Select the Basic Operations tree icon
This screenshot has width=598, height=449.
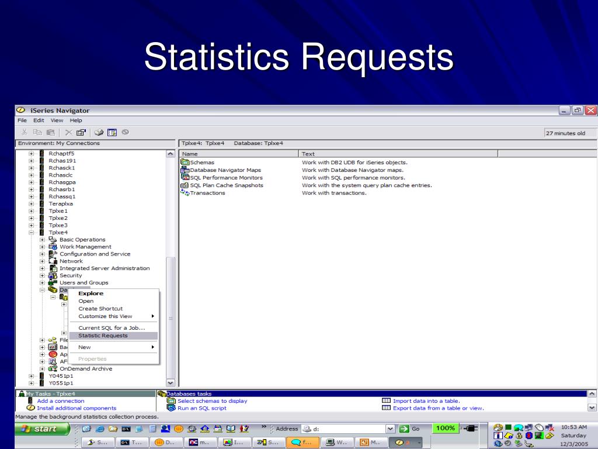(53, 239)
